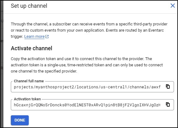The image size is (178, 128).
Task: Open the Learn more link
Action: tap(34, 37)
